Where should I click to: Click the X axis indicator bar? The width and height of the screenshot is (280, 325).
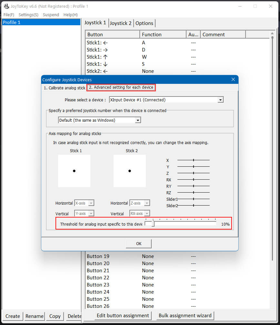194,160
